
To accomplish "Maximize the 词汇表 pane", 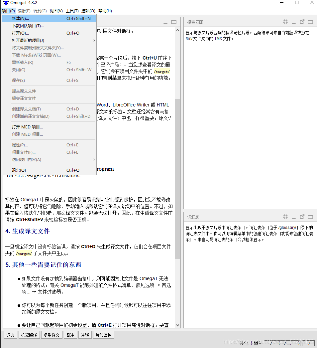I will [310, 217].
